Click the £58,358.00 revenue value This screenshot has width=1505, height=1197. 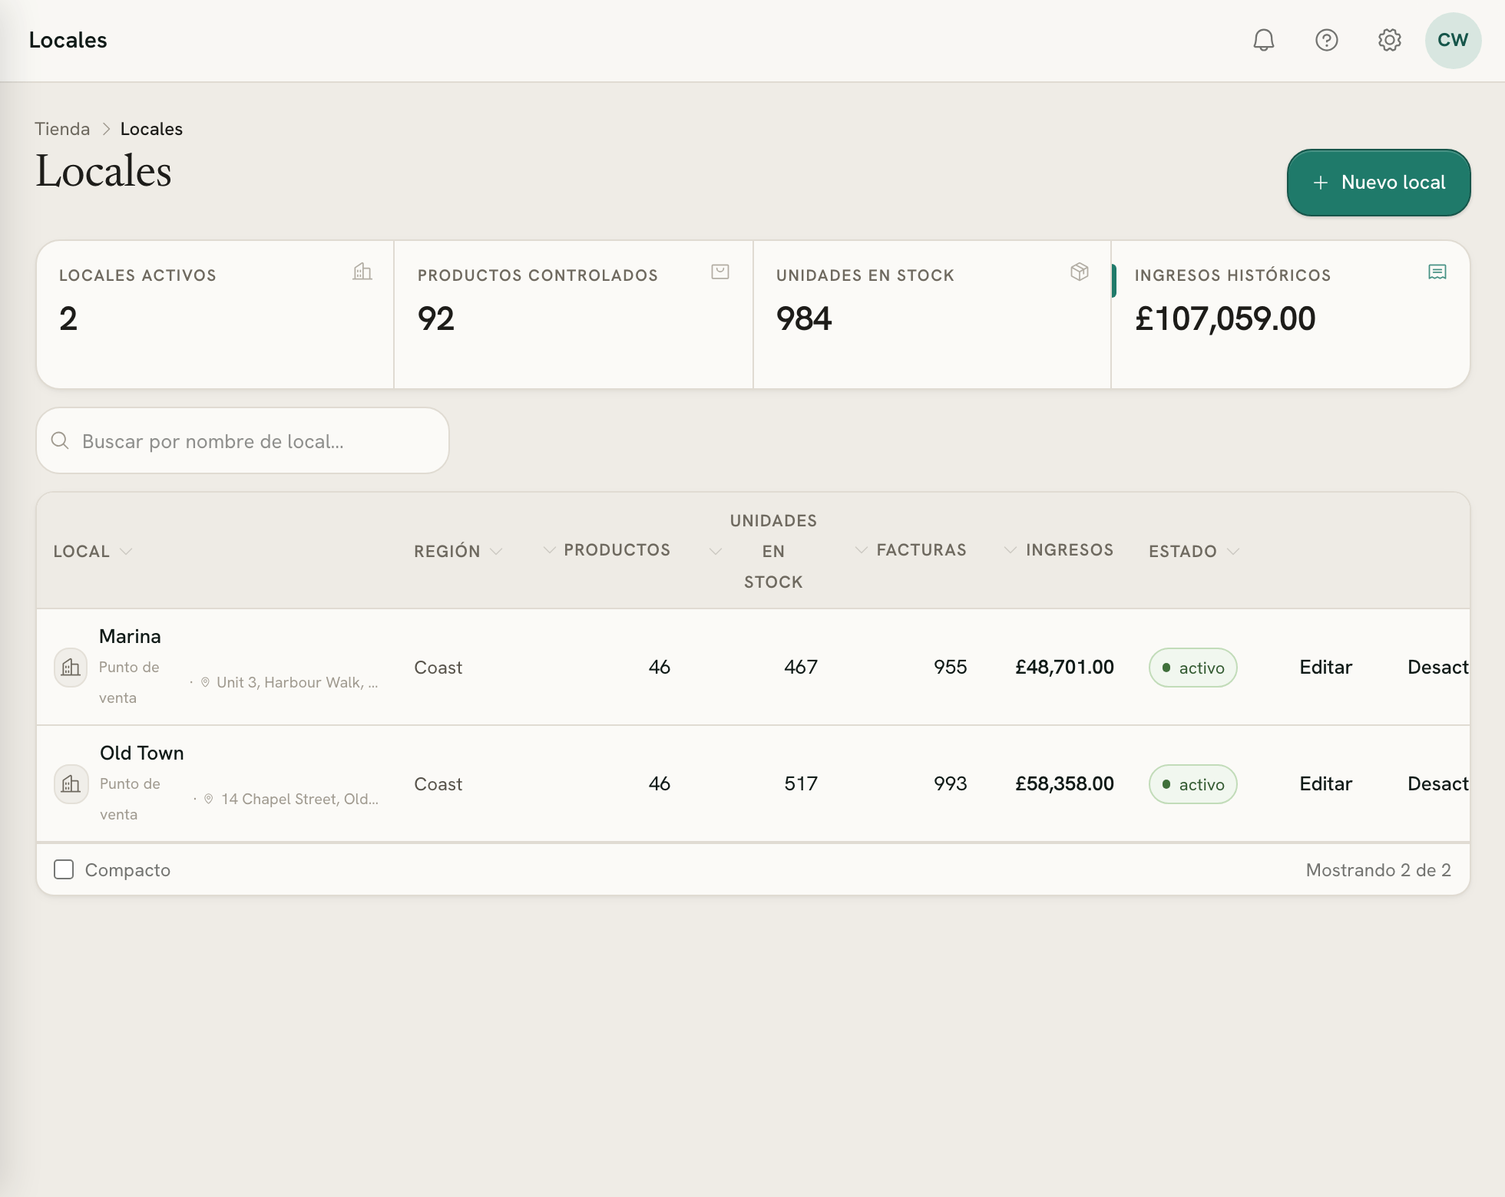[1064, 783]
